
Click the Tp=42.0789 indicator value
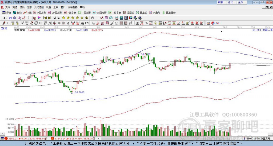34,30
